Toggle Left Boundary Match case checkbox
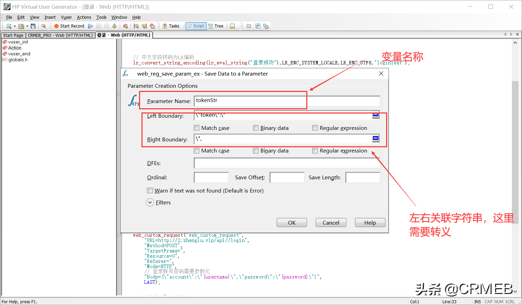This screenshot has width=522, height=305. coord(197,128)
